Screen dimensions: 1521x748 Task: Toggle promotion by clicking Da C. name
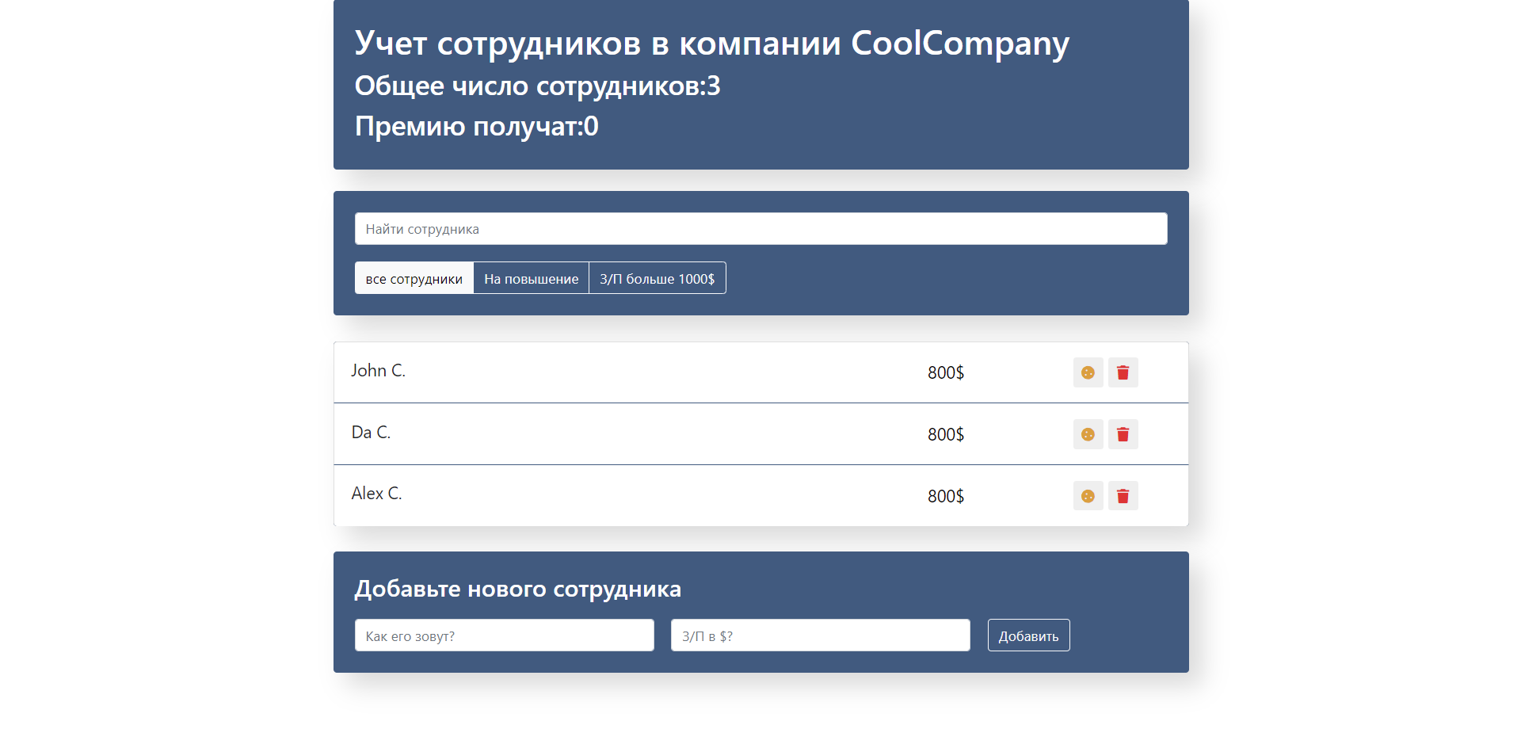click(371, 433)
